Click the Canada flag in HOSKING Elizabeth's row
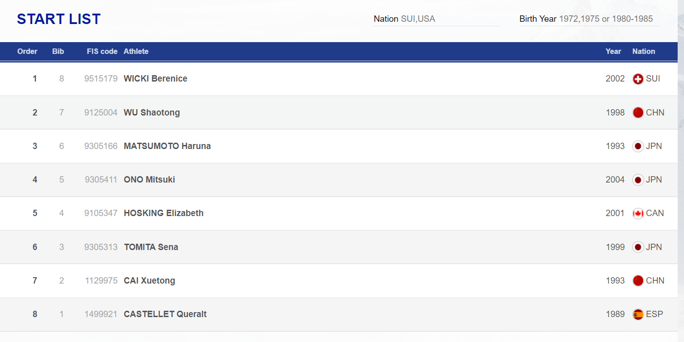 (x=638, y=213)
